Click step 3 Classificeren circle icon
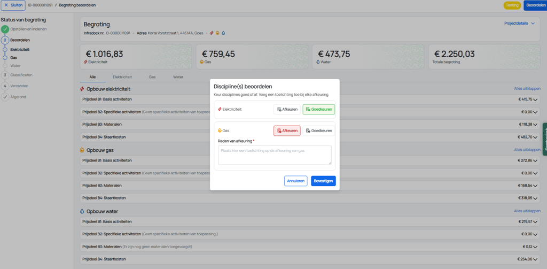The height and width of the screenshot is (269, 547). [5, 75]
